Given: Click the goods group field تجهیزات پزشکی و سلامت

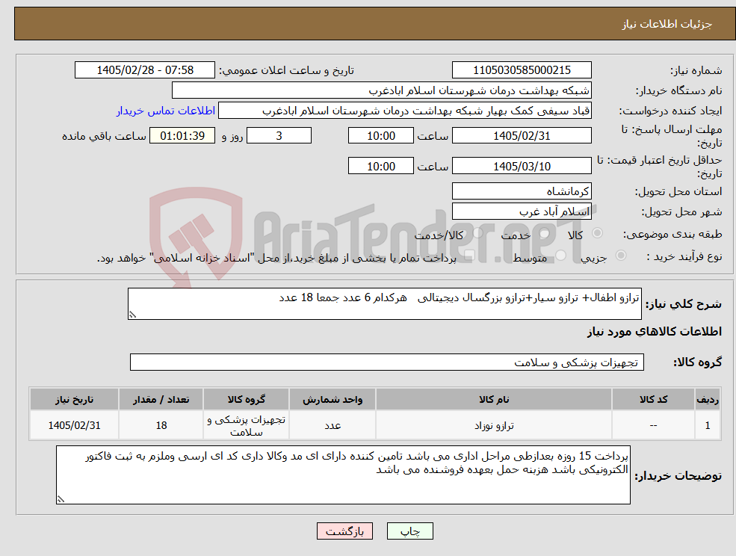Looking at the screenshot, I should point(387,362).
